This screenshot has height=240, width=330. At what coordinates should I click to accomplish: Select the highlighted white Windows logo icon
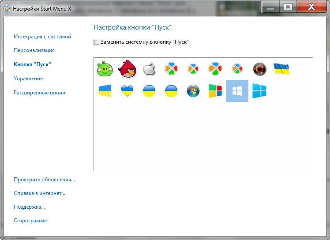tap(237, 91)
